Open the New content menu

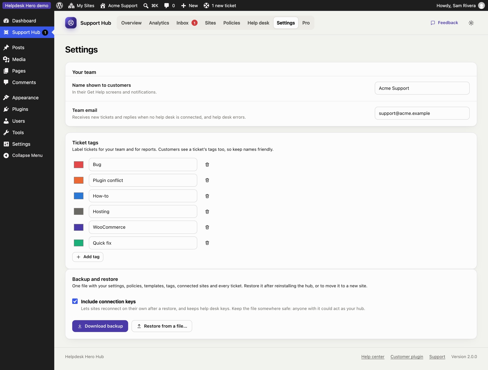point(190,5)
